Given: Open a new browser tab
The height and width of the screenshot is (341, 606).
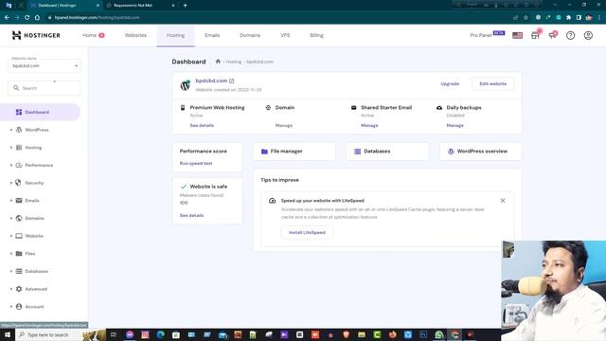Looking at the screenshot, I should pyautogui.click(x=186, y=6).
